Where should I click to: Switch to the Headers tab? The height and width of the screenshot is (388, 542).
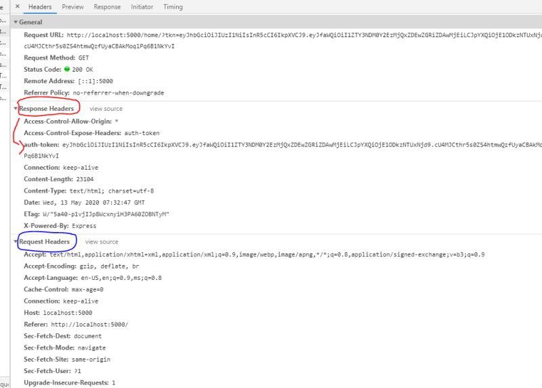pyautogui.click(x=40, y=7)
